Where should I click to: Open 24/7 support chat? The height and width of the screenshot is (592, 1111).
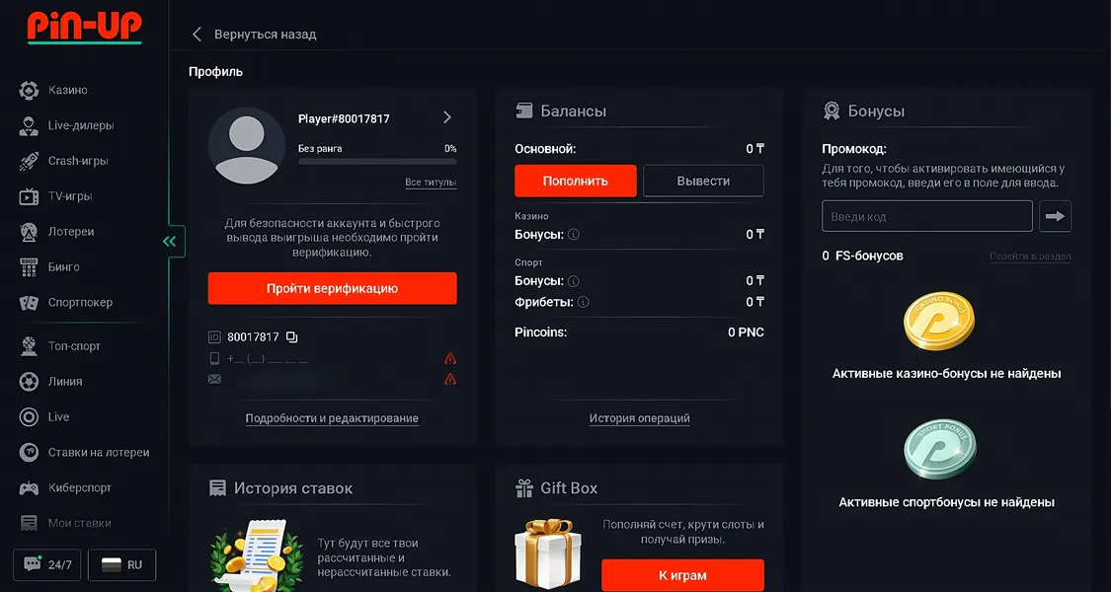tap(47, 565)
